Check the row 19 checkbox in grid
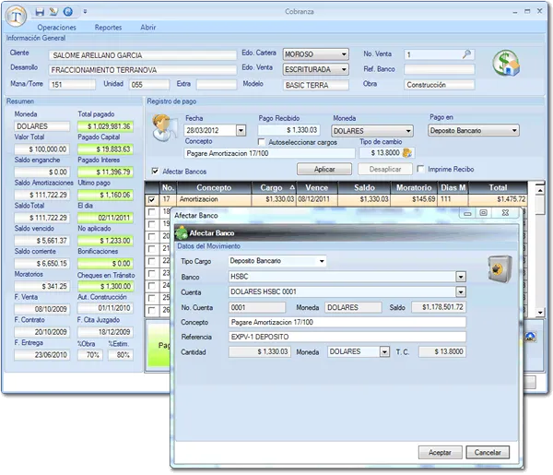Image resolution: width=553 pixels, height=475 pixels. coord(152,224)
